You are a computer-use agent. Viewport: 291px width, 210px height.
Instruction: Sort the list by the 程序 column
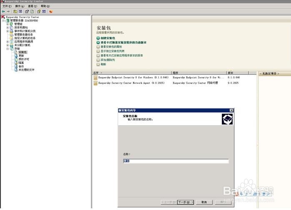coord(199,73)
